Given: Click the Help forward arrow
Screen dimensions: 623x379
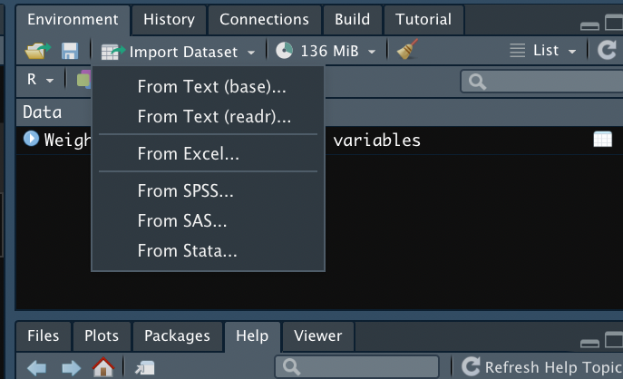Looking at the screenshot, I should coord(71,367).
